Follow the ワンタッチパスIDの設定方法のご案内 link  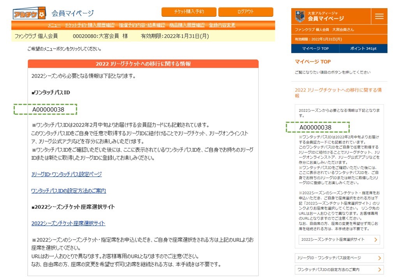point(69,191)
